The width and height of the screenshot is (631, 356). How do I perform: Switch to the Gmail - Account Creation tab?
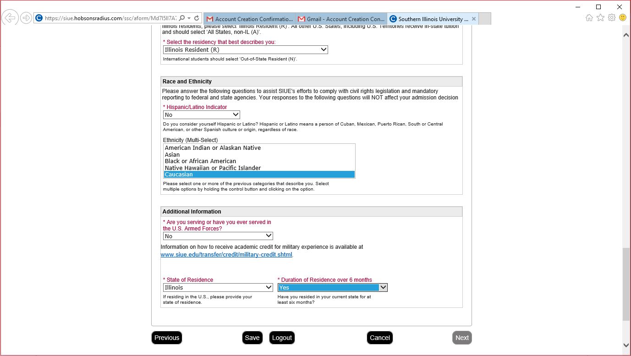341,19
